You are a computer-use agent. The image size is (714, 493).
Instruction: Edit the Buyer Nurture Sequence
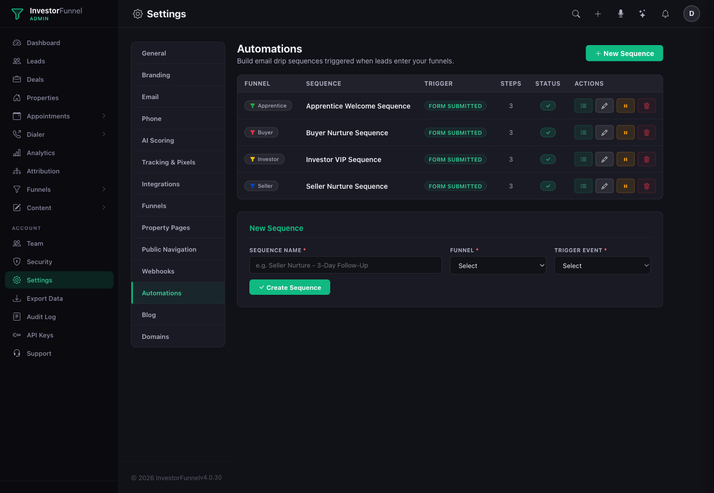(604, 132)
